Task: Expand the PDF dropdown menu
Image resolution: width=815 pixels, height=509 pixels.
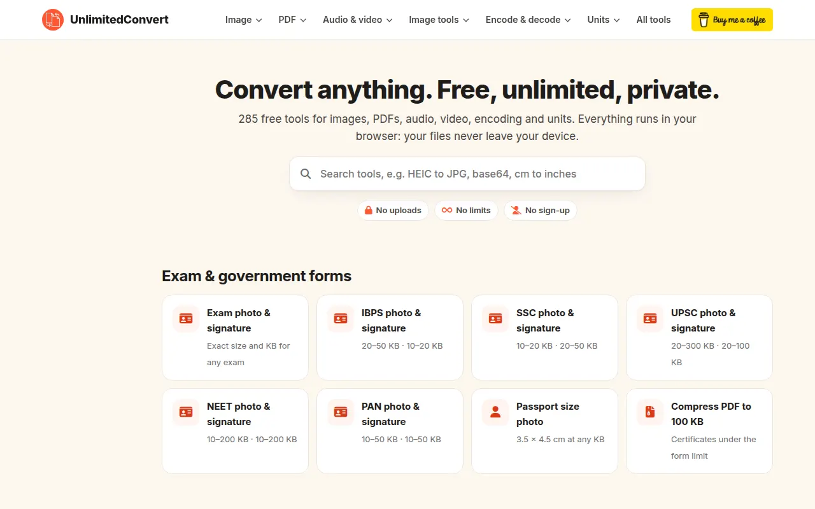Action: coord(292,20)
